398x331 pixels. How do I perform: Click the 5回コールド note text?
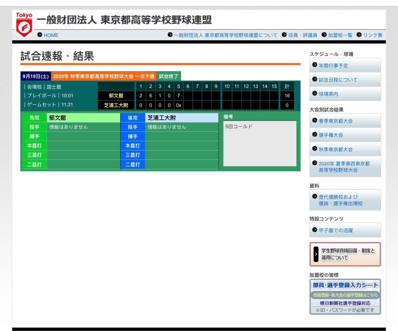[239, 126]
